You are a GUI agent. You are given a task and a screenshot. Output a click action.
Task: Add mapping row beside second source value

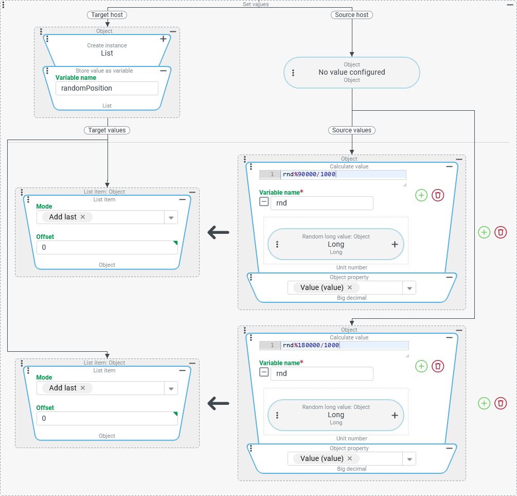click(484, 403)
